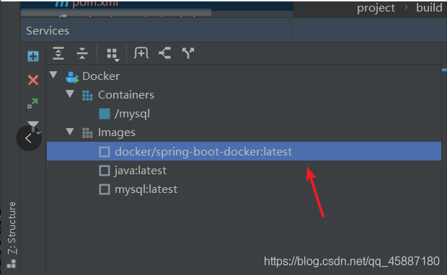Select the java:latest image
The width and height of the screenshot is (447, 275).
point(141,171)
